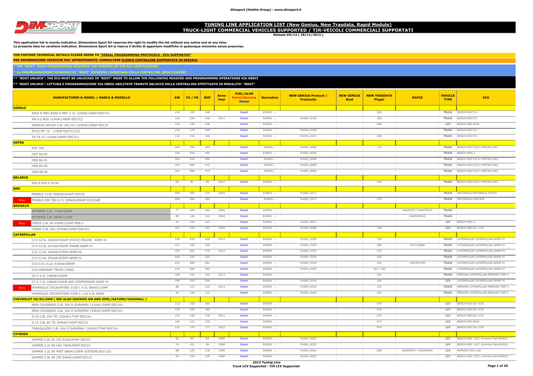Select the 'S 10 2.8L 8V TD 104kW/140HP' row

click(264, 323)
